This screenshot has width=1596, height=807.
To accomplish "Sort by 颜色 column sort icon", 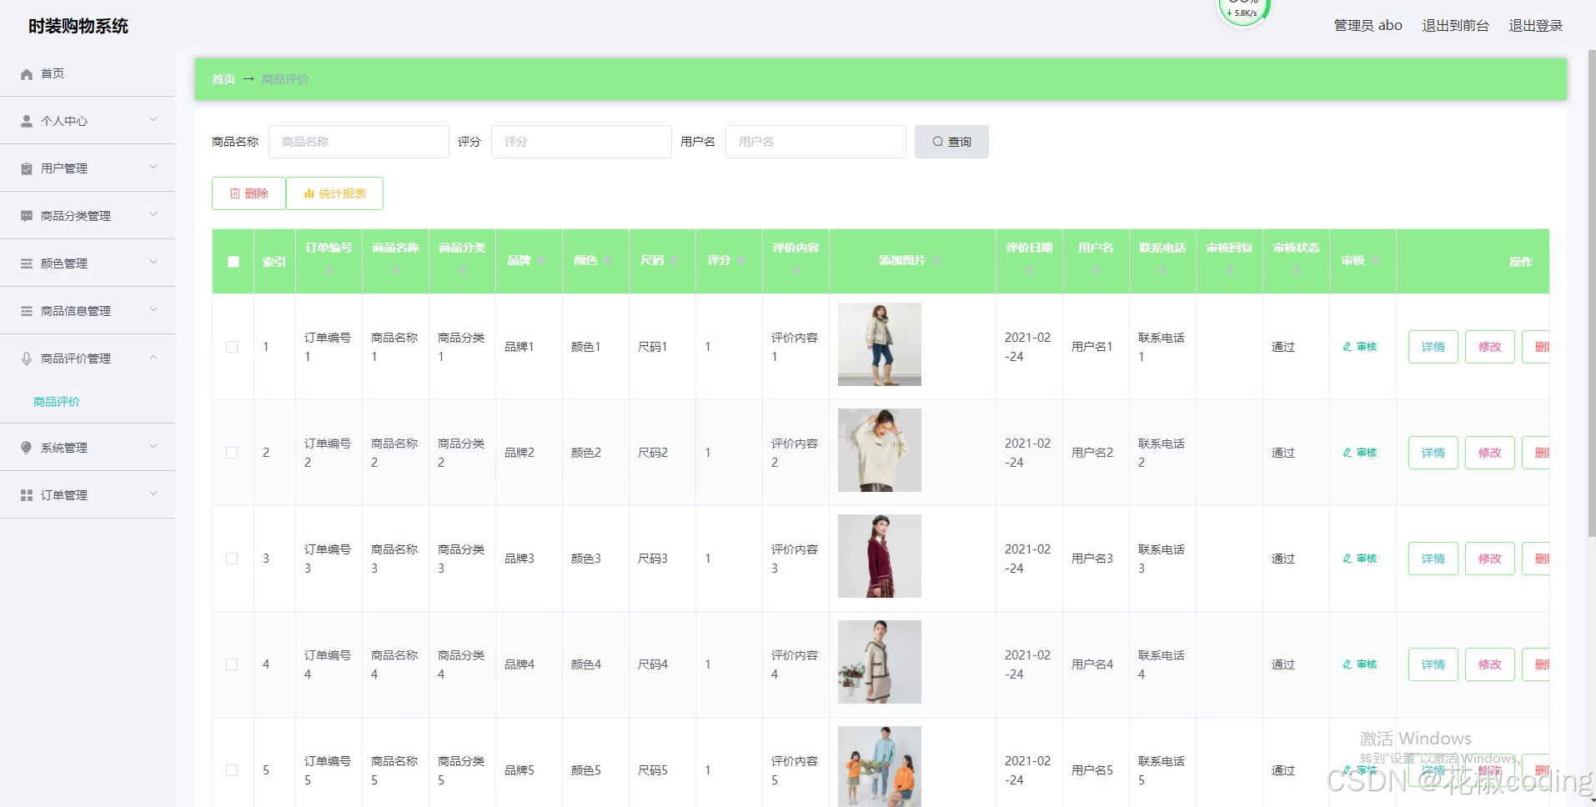I will pos(607,260).
